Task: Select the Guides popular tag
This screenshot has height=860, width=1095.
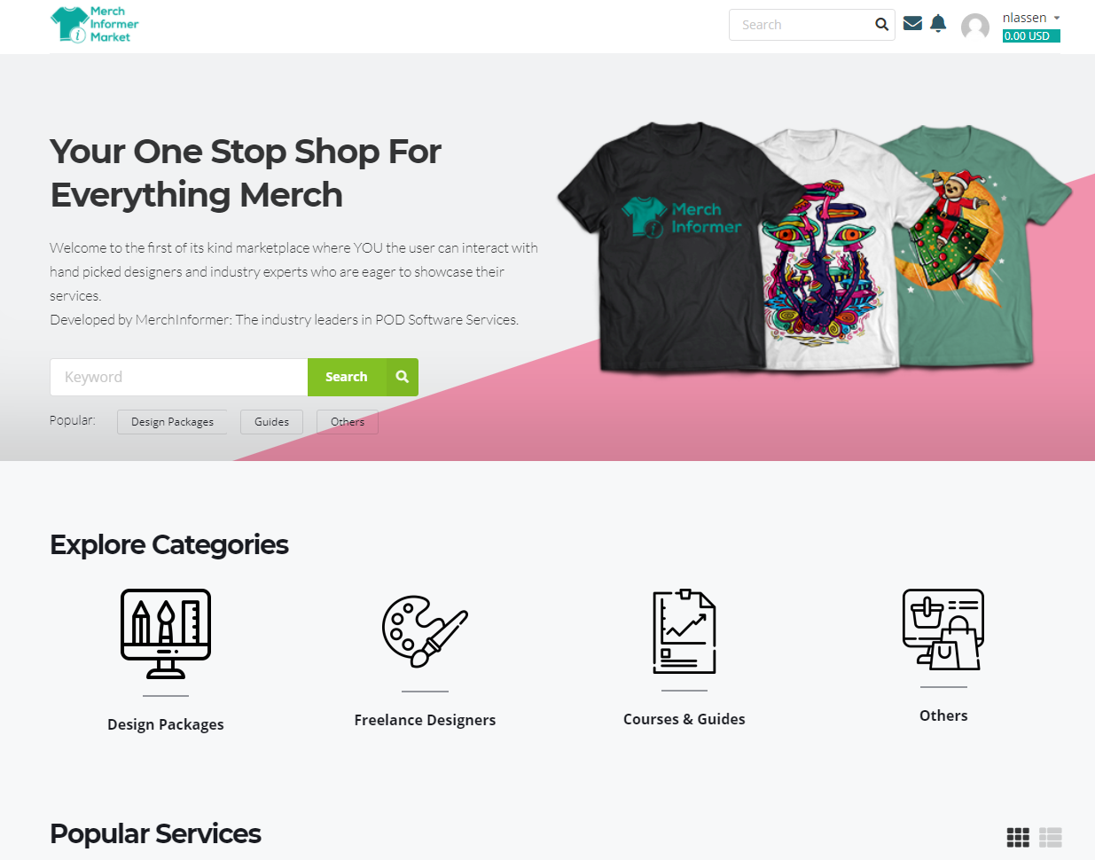Action: point(271,422)
